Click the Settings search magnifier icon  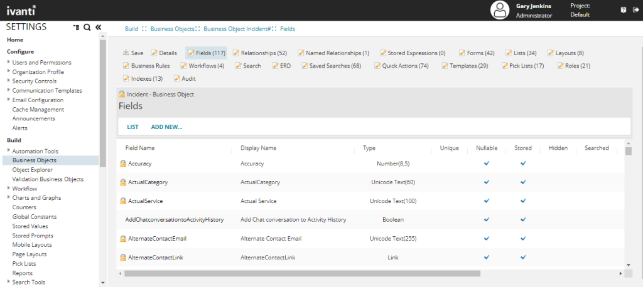click(87, 28)
